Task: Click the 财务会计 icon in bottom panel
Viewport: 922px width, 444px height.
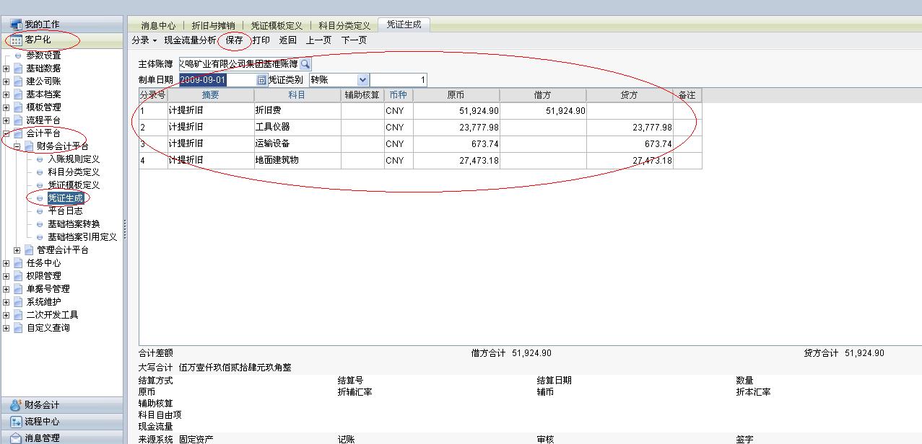Action: pyautogui.click(x=16, y=405)
